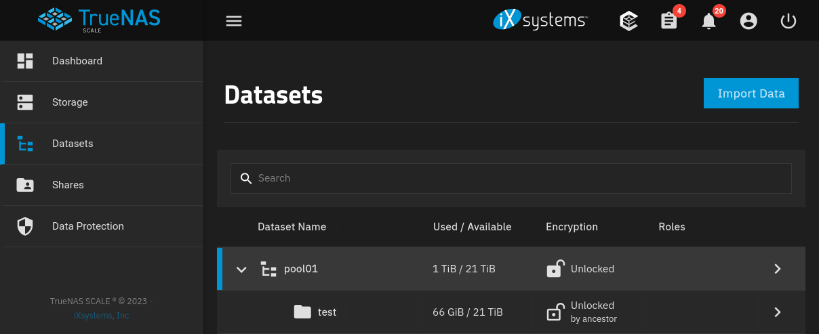The image size is (819, 334).
Task: Click the Dataset Name column header
Action: [x=292, y=227]
